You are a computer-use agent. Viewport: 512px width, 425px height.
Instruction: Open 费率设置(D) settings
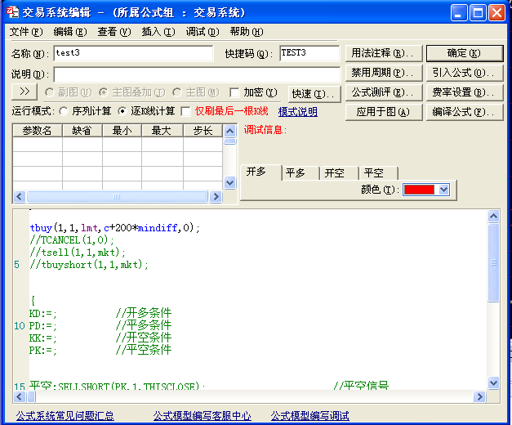tap(464, 92)
